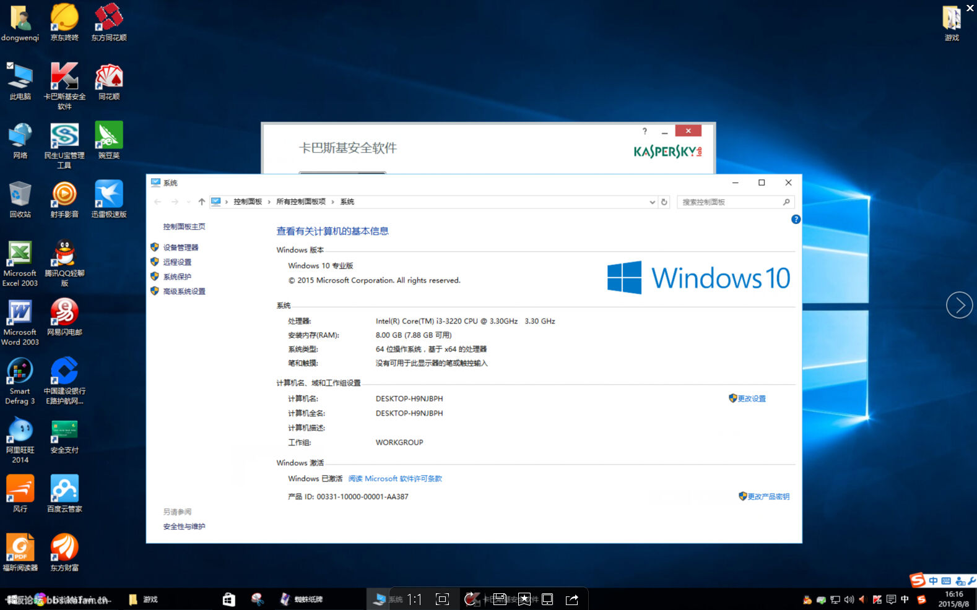Click the keyboard icon on Sogou bar
Screen dimensions: 977x610
946,581
